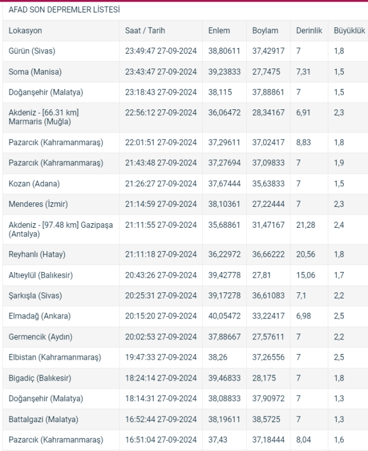Click the Elmadağ (Ankara) location cell
This screenshot has height=451, width=368.
(x=40, y=316)
